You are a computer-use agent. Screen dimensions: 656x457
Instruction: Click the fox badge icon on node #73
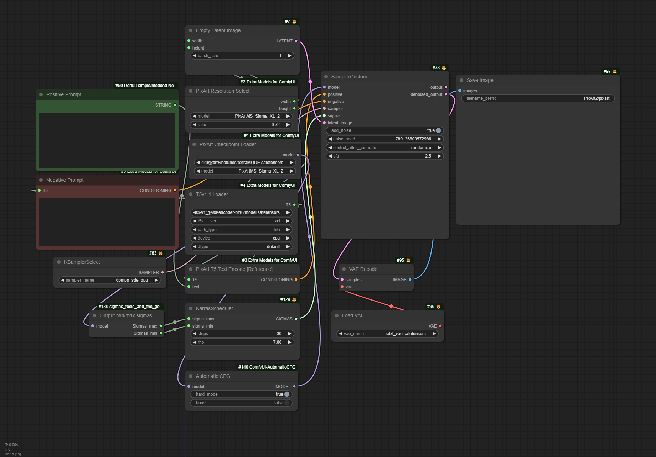coord(444,68)
